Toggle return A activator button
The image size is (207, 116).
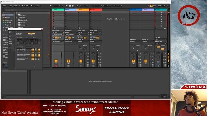pyautogui.click(x=133, y=61)
